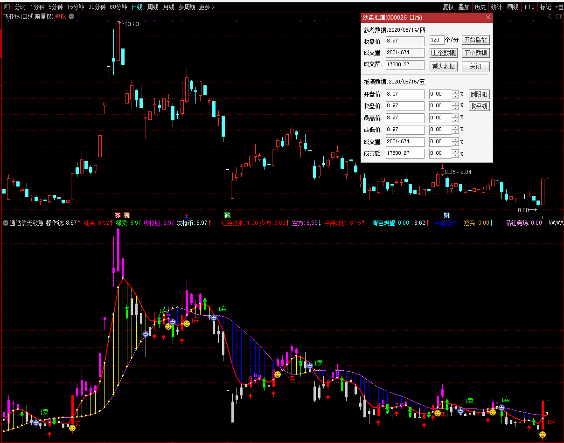Click the 红色持股: 1.00 indicator value
Image resolution: width=564 pixels, height=443 pixels.
pyautogui.click(x=239, y=223)
